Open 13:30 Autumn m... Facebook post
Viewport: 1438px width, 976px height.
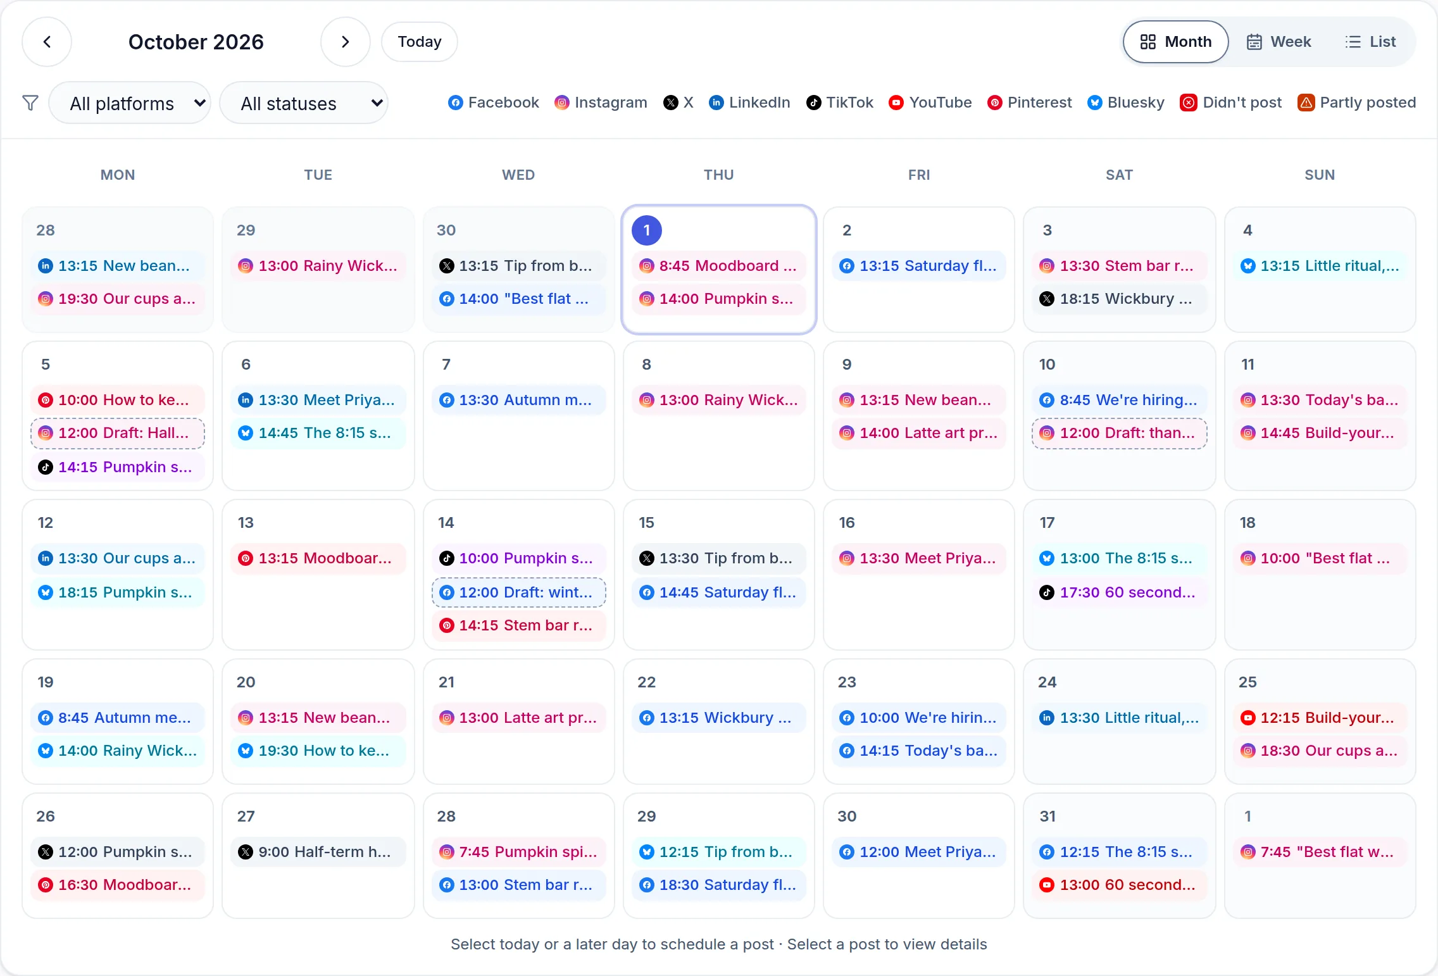pos(518,400)
